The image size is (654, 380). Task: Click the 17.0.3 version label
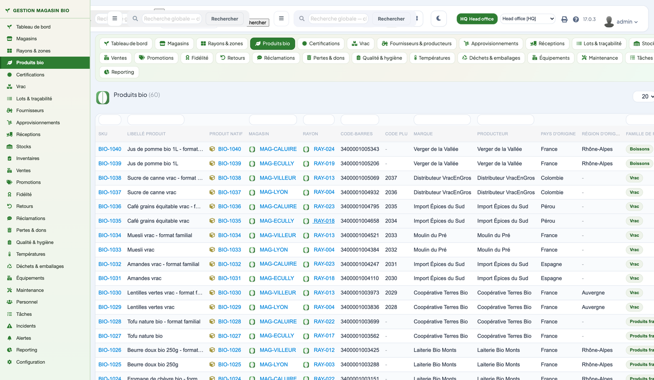pyautogui.click(x=589, y=19)
